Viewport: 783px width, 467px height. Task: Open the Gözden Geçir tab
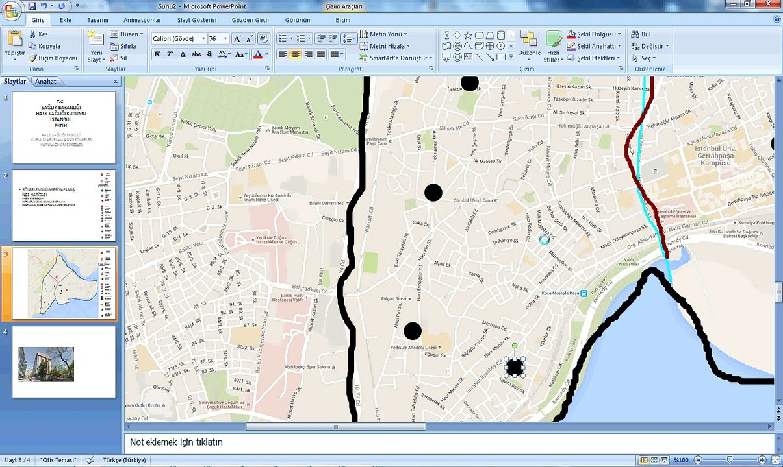coord(251,20)
